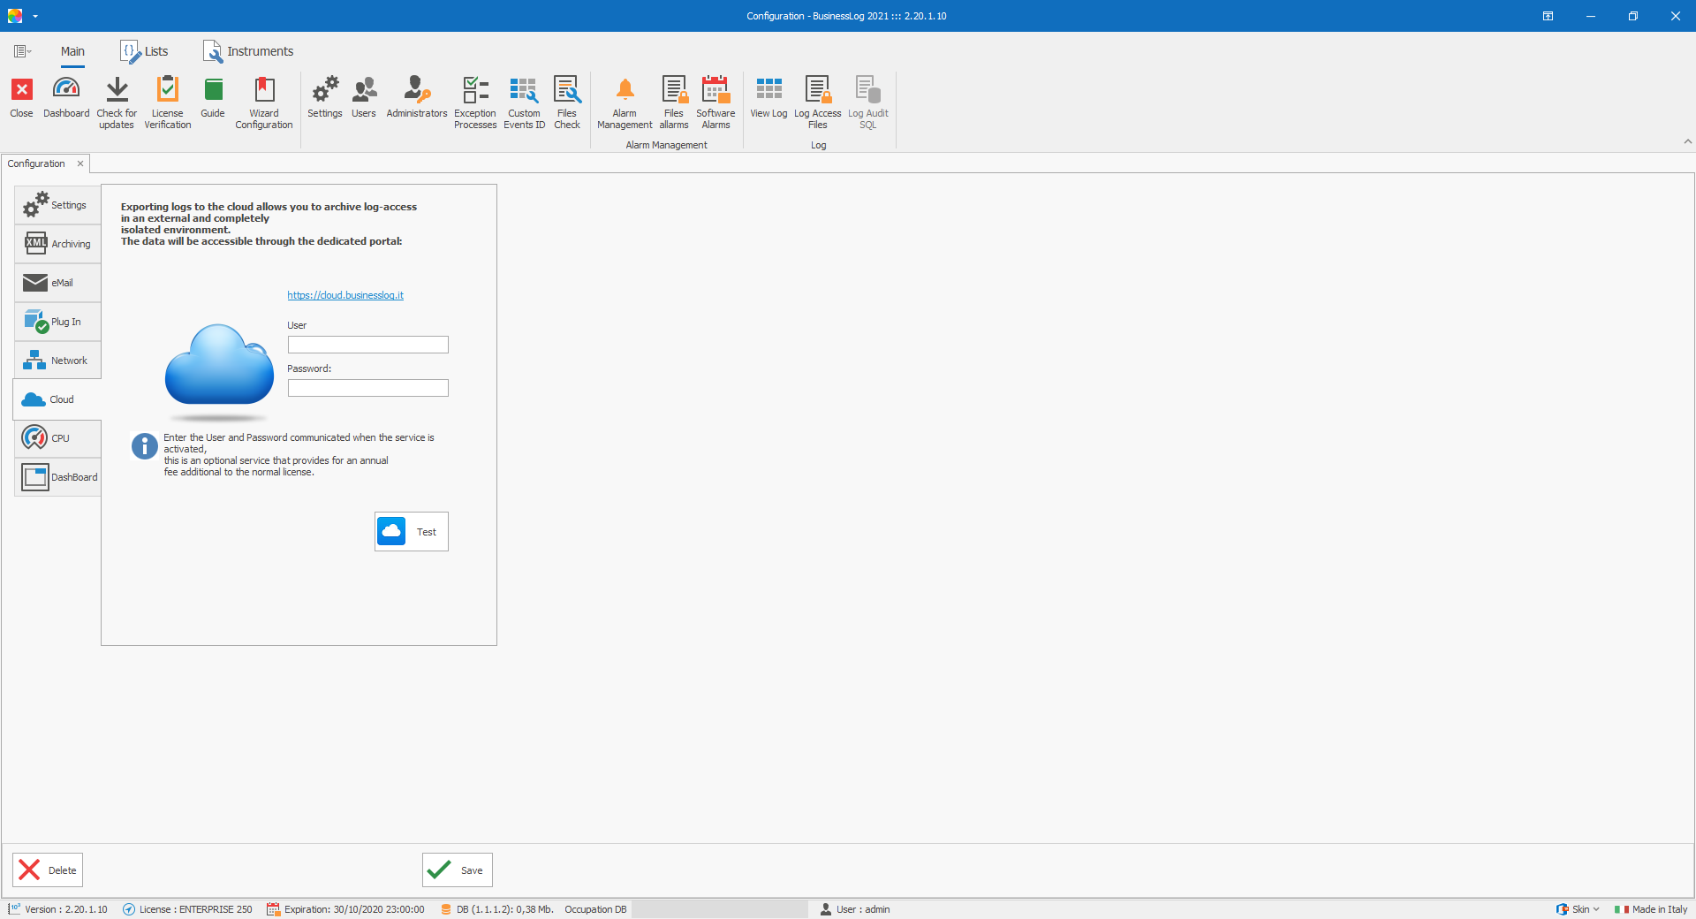Select the Plug In side tab
1696x919 pixels.
point(57,322)
